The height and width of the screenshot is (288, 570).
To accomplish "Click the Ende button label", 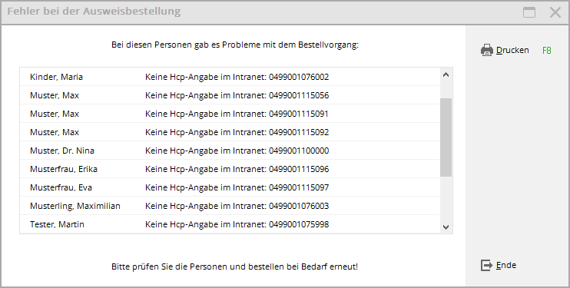I will tap(506, 265).
